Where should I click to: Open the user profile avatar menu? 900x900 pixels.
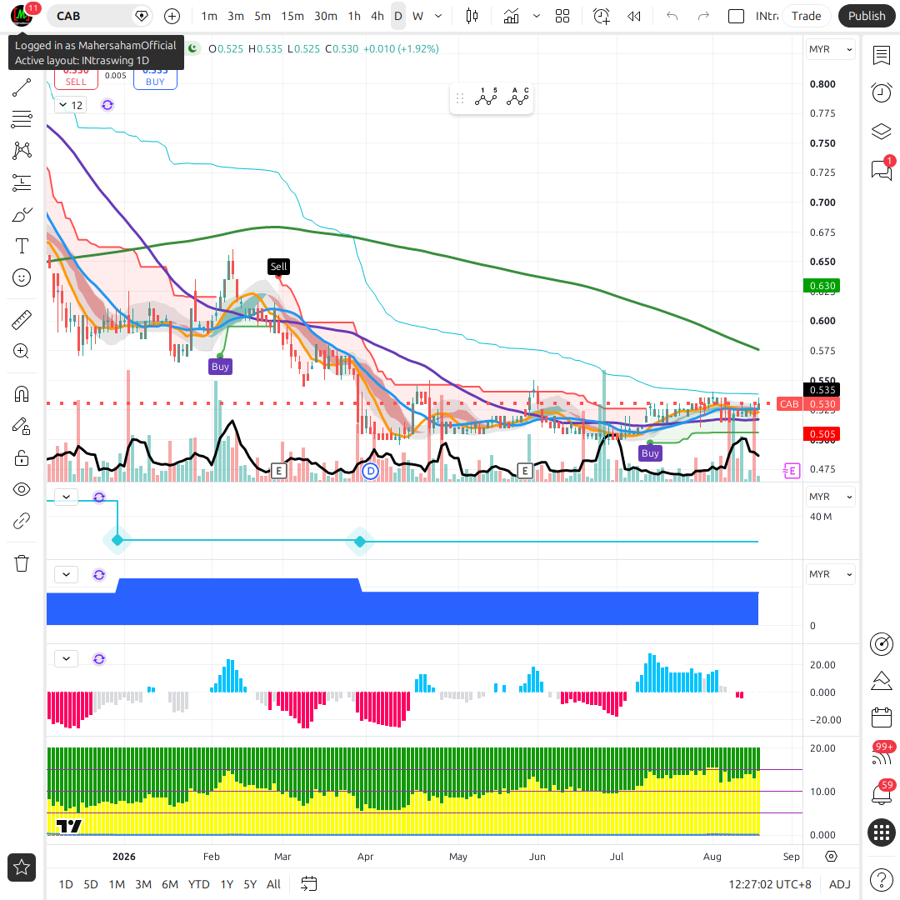point(22,16)
